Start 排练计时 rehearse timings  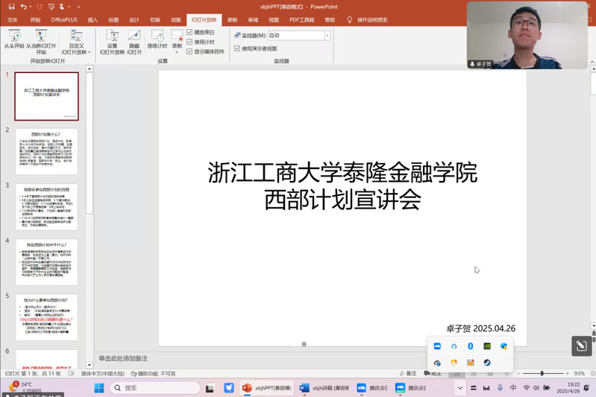[x=157, y=36]
